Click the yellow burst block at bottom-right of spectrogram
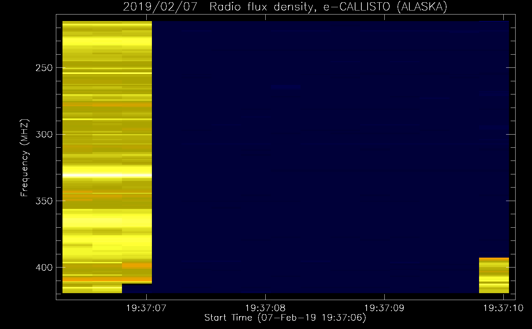 pyautogui.click(x=494, y=275)
